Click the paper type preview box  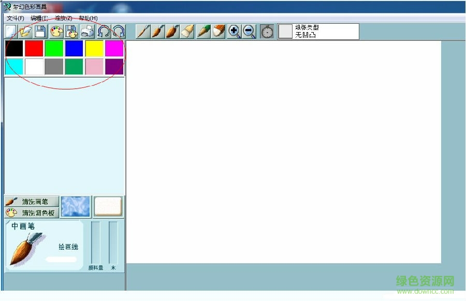[285, 32]
